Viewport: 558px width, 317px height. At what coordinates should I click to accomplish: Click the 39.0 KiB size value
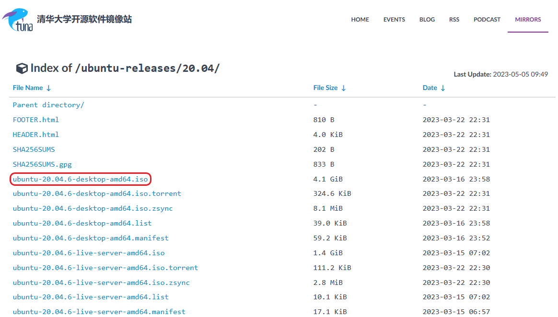(x=330, y=223)
